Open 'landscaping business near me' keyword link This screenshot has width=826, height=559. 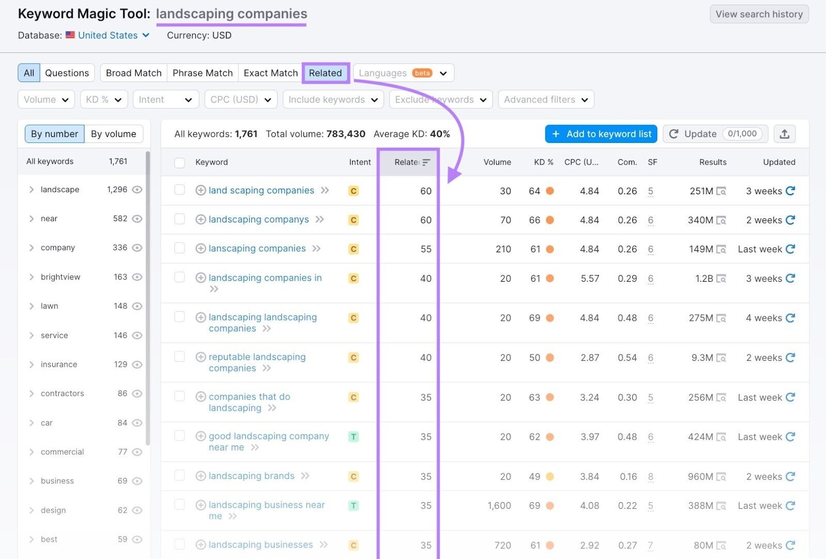(267, 510)
